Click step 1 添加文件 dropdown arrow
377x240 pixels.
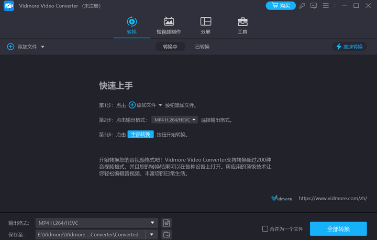click(x=160, y=105)
